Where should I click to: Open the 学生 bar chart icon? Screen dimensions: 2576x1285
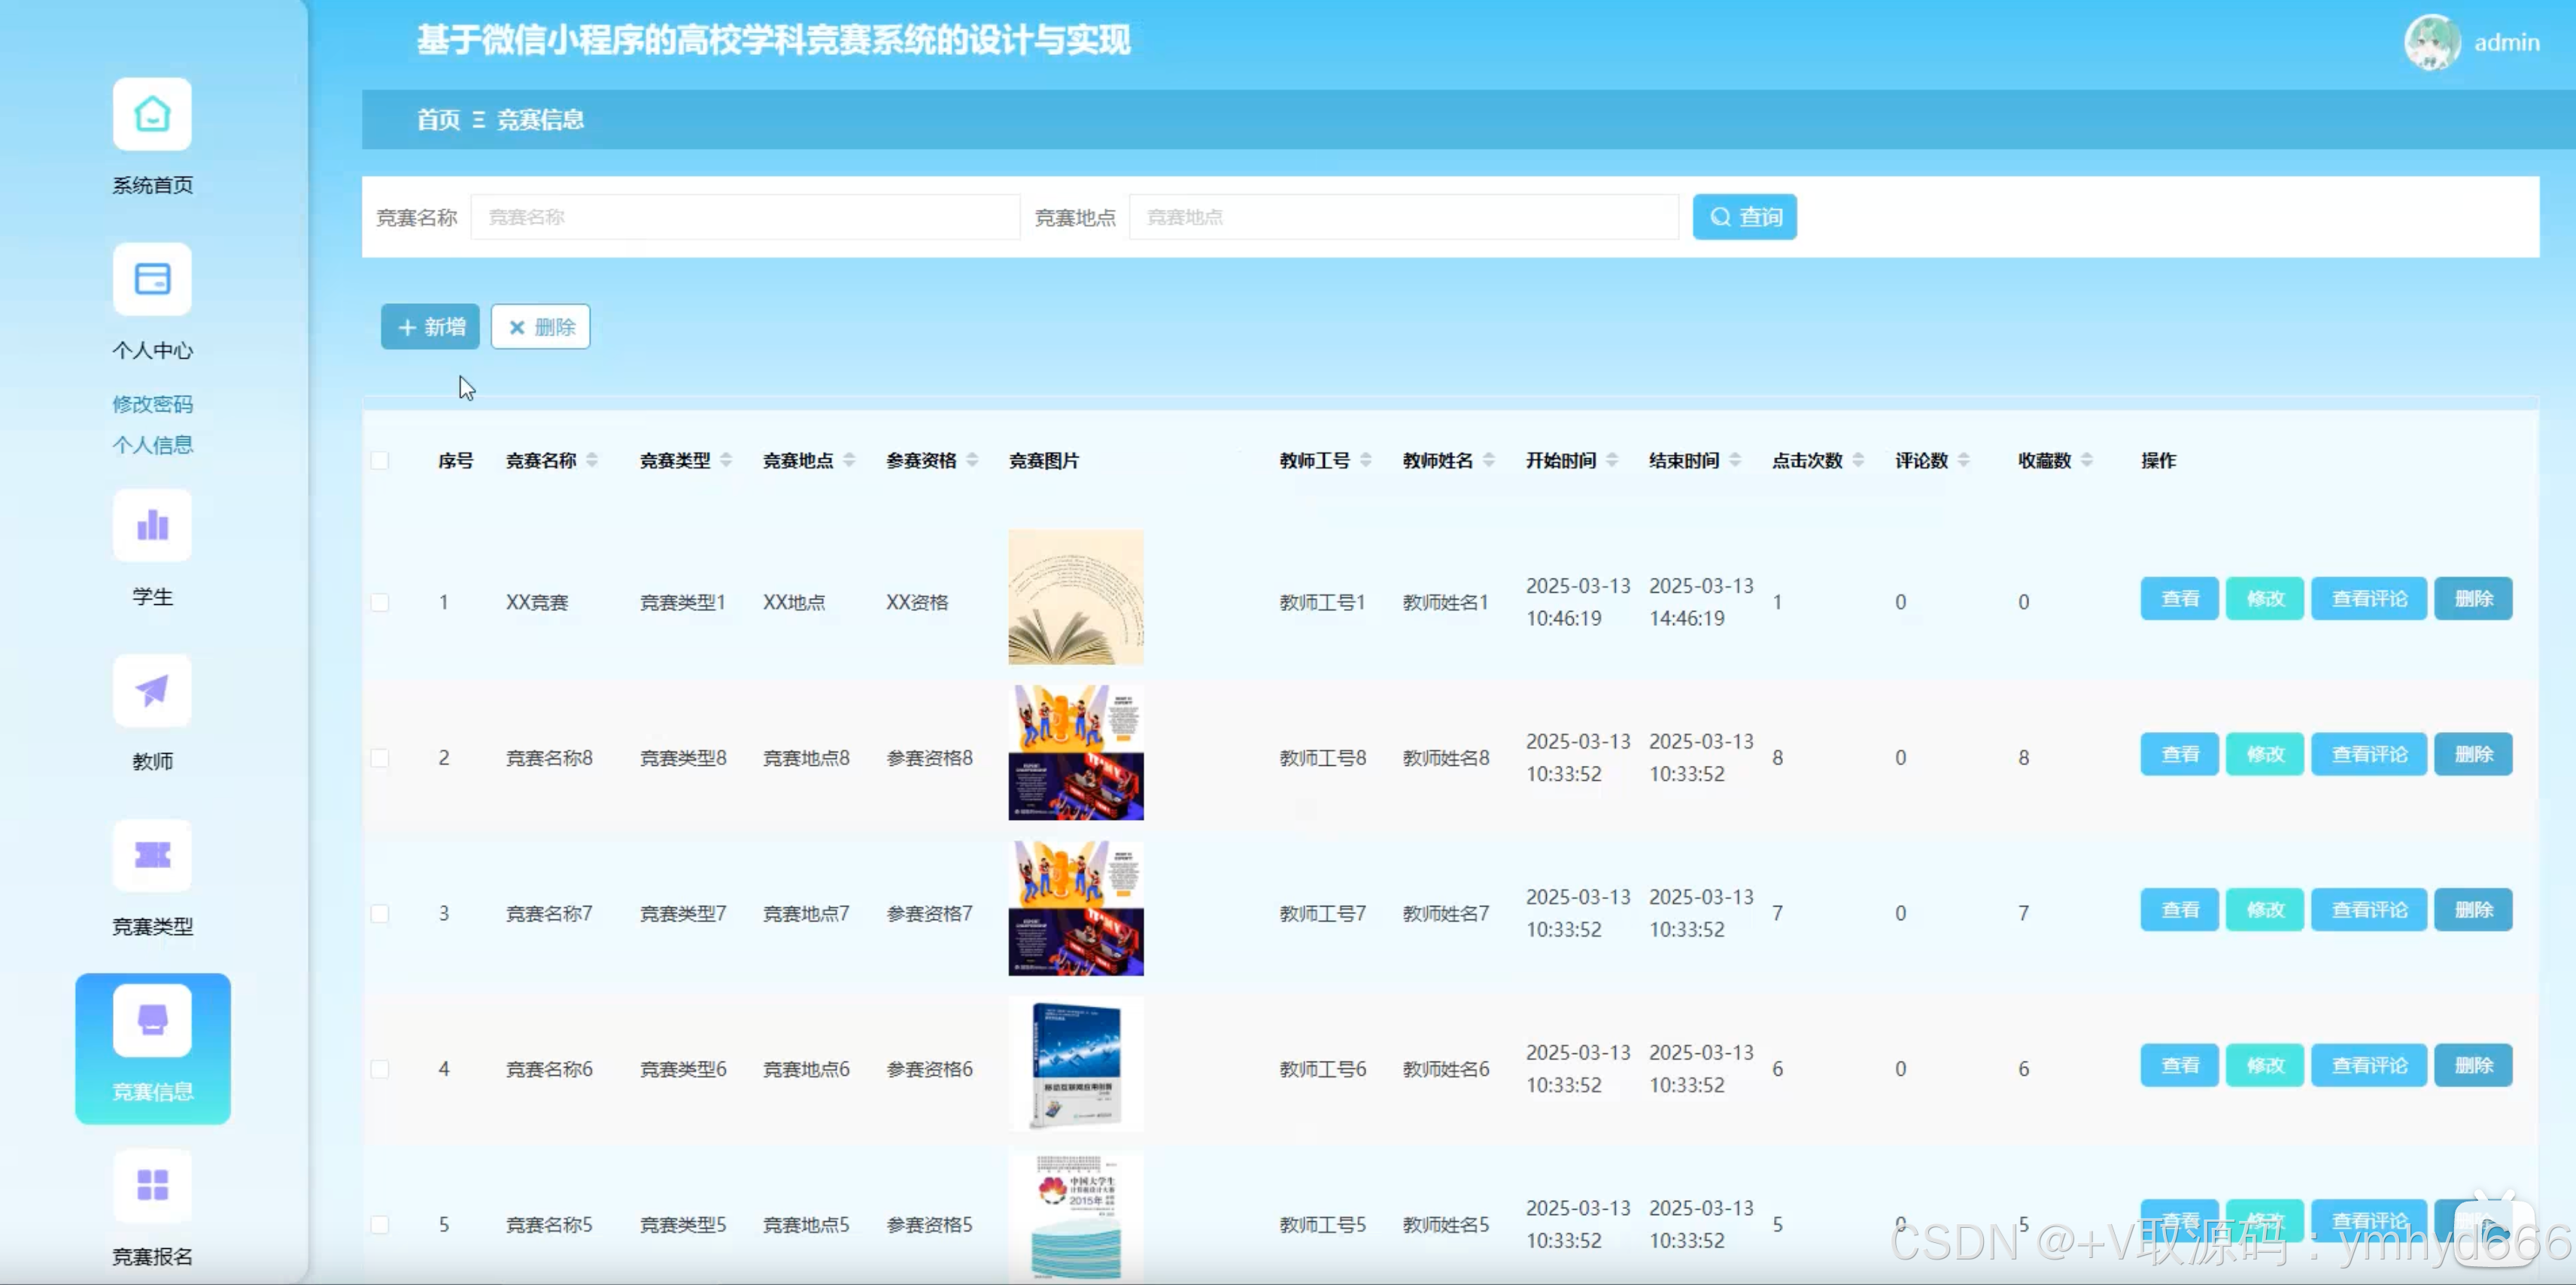(x=152, y=525)
